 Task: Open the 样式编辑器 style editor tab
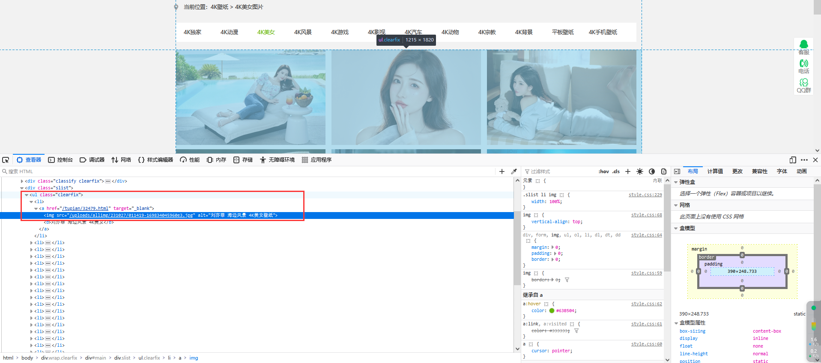pos(155,160)
